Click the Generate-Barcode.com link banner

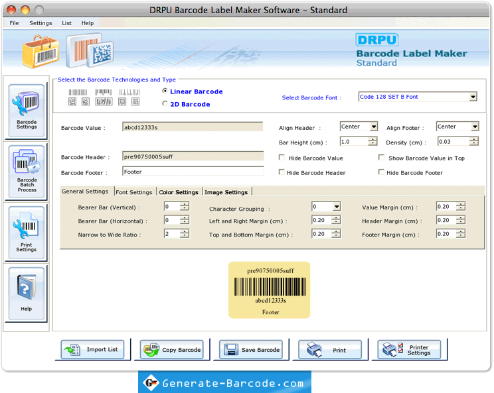(x=224, y=382)
